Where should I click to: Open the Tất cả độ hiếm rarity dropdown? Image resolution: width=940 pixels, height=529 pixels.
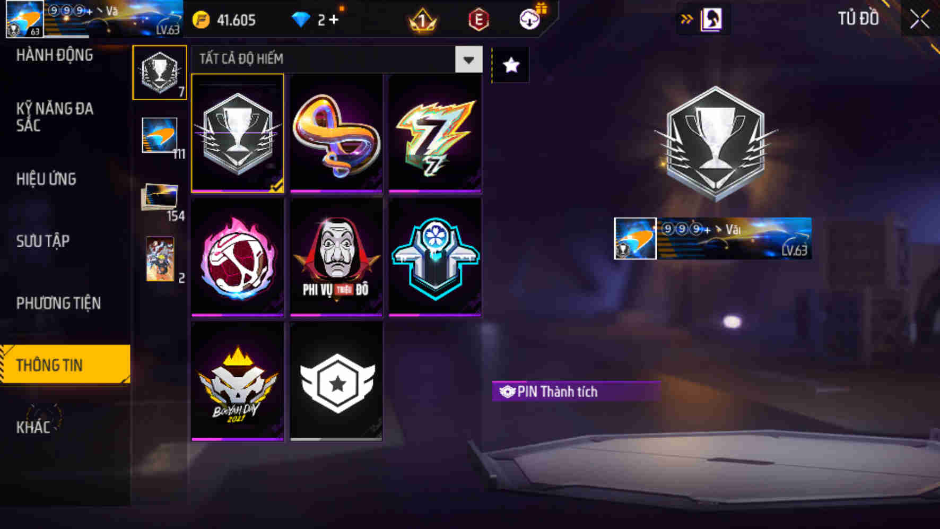click(x=336, y=59)
